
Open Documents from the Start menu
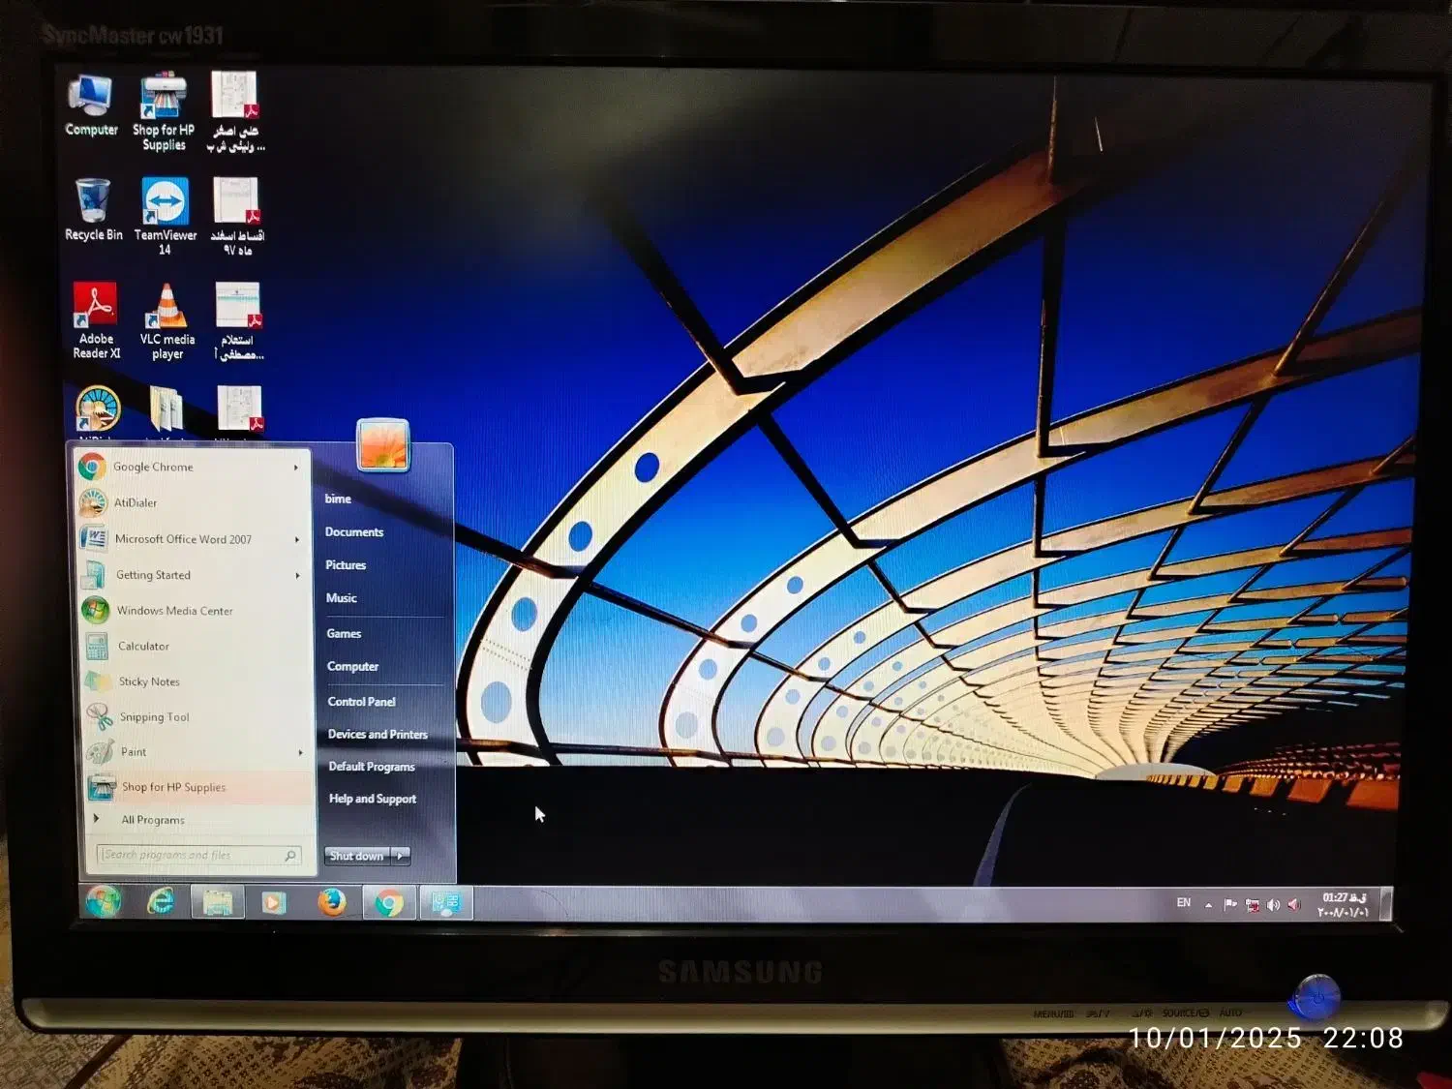click(x=354, y=532)
